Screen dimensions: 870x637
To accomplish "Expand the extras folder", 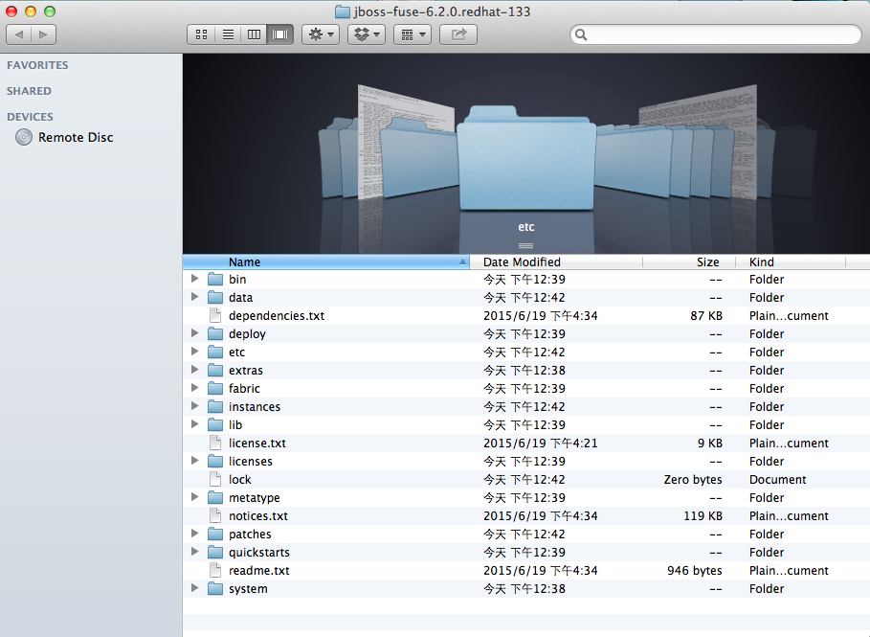I will pos(194,370).
